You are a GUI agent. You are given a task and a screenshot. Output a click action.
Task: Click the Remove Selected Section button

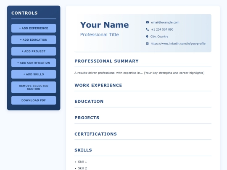point(34,87)
